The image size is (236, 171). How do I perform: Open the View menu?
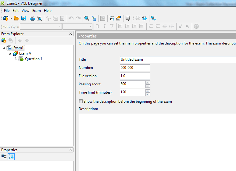tap(25, 11)
